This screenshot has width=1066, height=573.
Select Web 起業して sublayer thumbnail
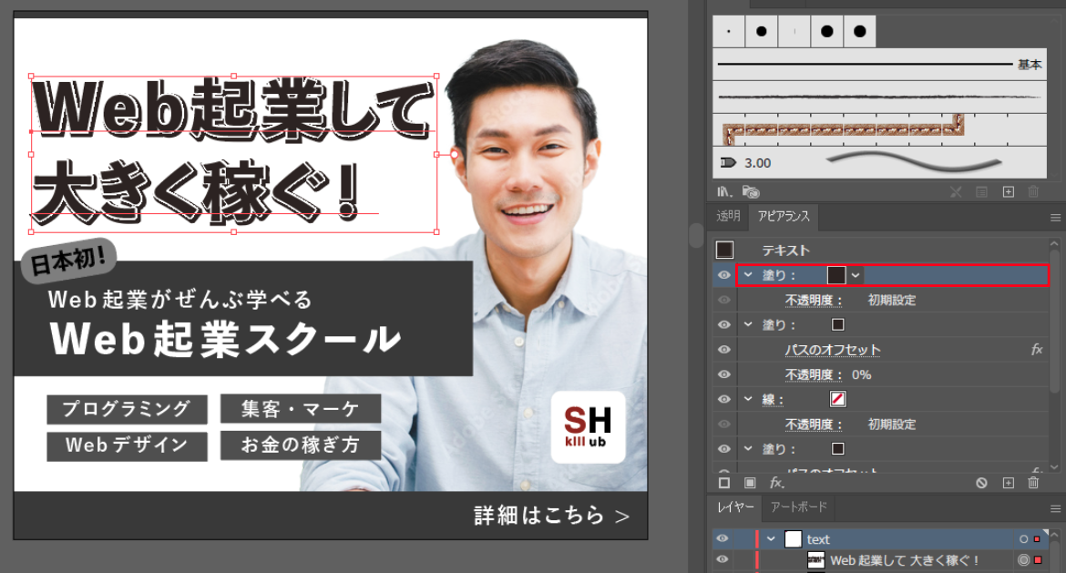[x=815, y=560]
